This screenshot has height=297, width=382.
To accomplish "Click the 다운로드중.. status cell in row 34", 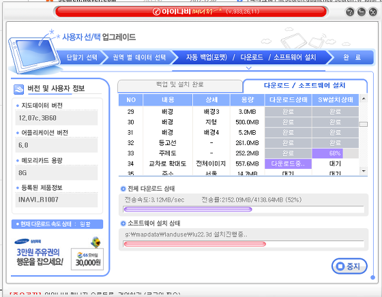I will click(x=288, y=163).
